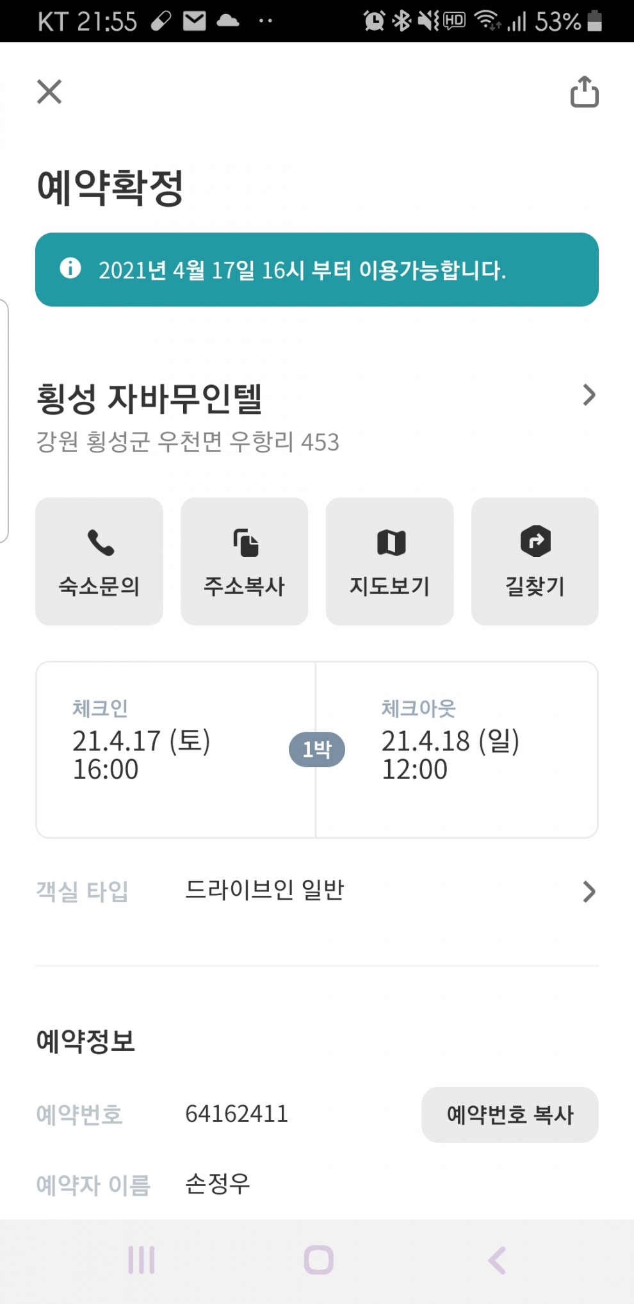Tap the reservation number 64162411

coord(236,1114)
